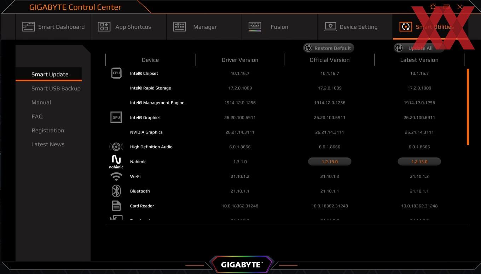Click Nahimic driver version 1.3.1.0

click(240, 161)
